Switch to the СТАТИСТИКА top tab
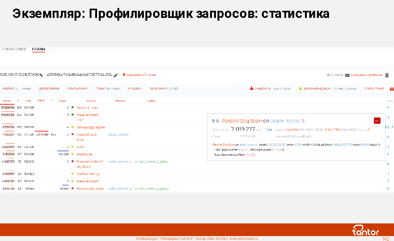The width and height of the screenshot is (394, 241). coord(14,49)
